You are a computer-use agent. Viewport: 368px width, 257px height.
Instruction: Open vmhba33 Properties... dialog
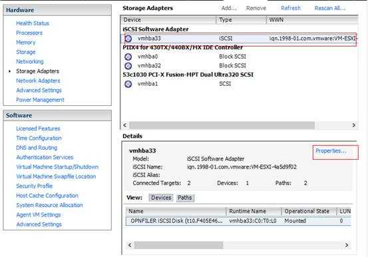coord(331,151)
